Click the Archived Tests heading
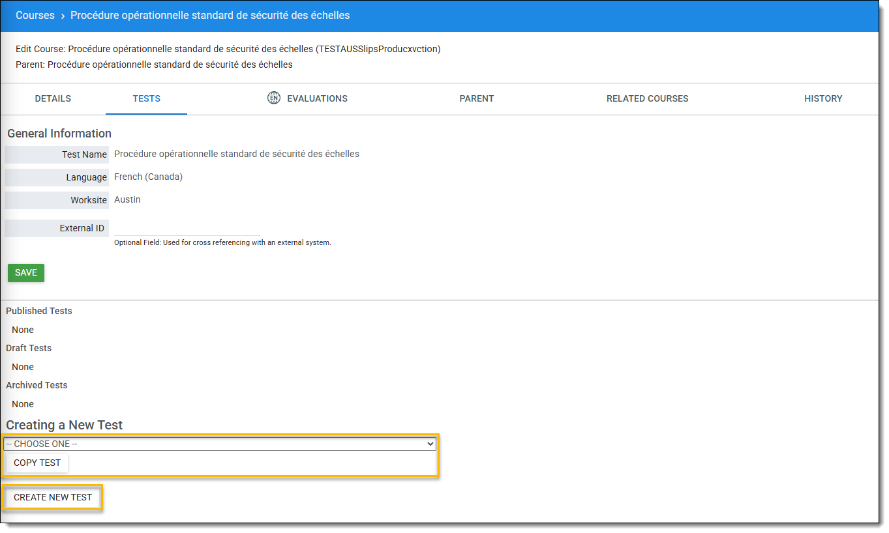The height and width of the screenshot is (533, 889). (37, 385)
